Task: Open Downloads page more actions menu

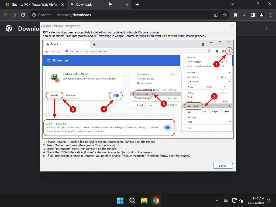Action: point(267,28)
